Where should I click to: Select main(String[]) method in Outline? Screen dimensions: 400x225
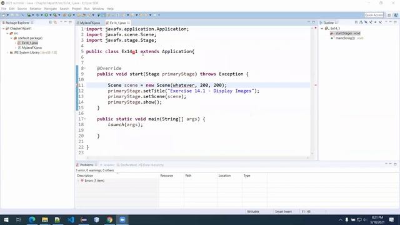347,38
